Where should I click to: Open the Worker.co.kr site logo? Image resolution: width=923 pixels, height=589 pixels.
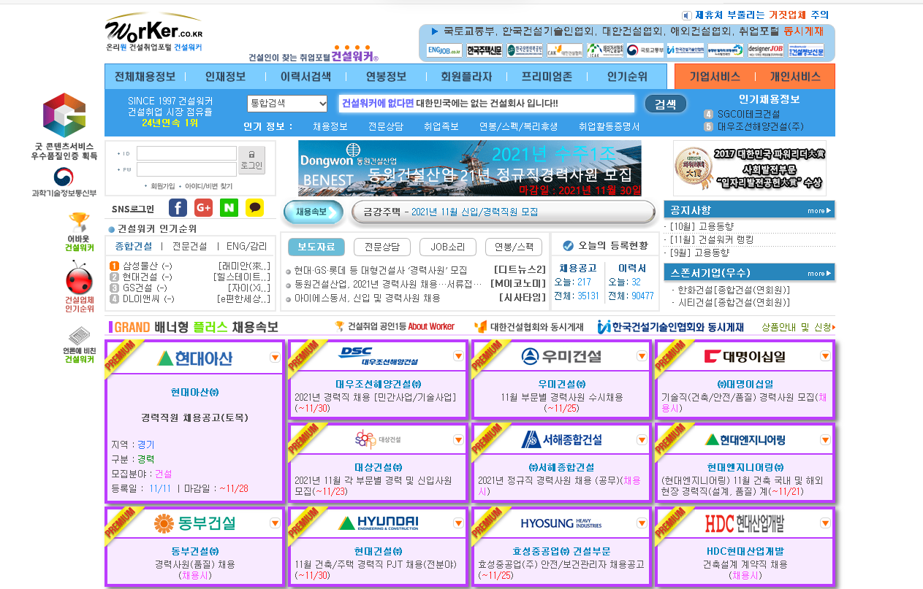pyautogui.click(x=153, y=32)
